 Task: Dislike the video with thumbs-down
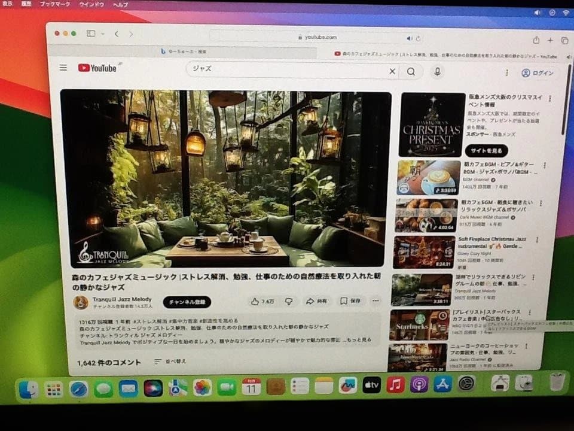[288, 301]
